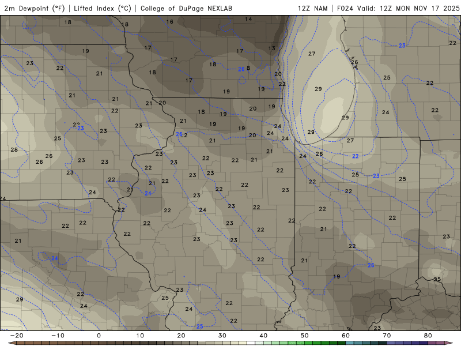The width and height of the screenshot is (461, 346).
Task: Click the 'F024 Valid: 12Z MON NOV 17 2025' text
Action: 398,8
